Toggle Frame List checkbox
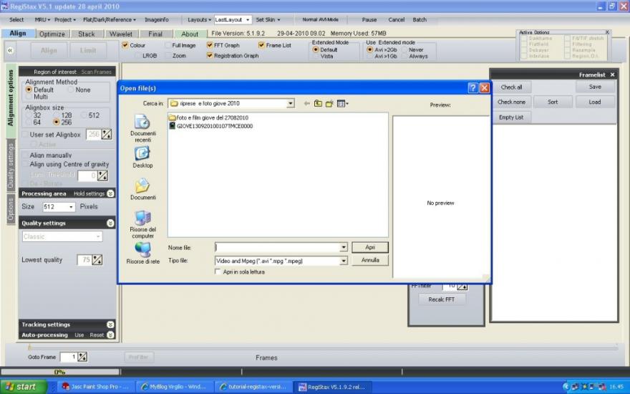The image size is (630, 394). click(x=261, y=45)
